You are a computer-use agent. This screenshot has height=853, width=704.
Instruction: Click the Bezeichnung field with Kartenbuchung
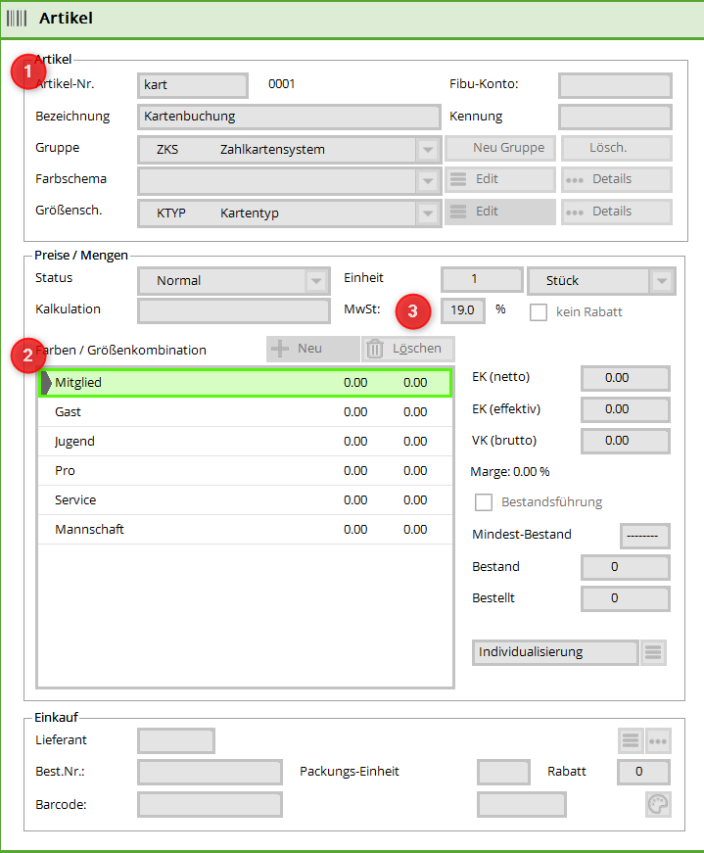(289, 117)
